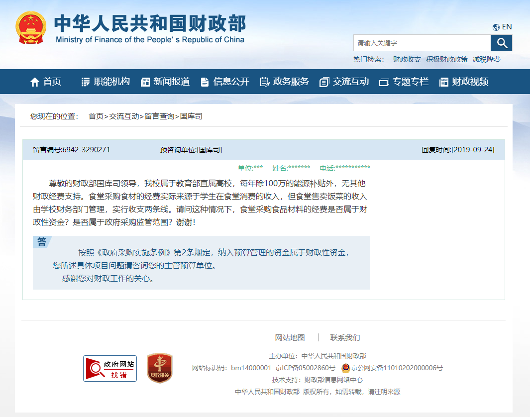Click 网站标识码: bm14000001 text

coord(231,368)
